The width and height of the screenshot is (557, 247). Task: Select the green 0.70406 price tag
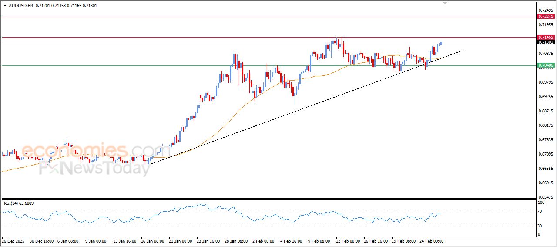[546, 65]
